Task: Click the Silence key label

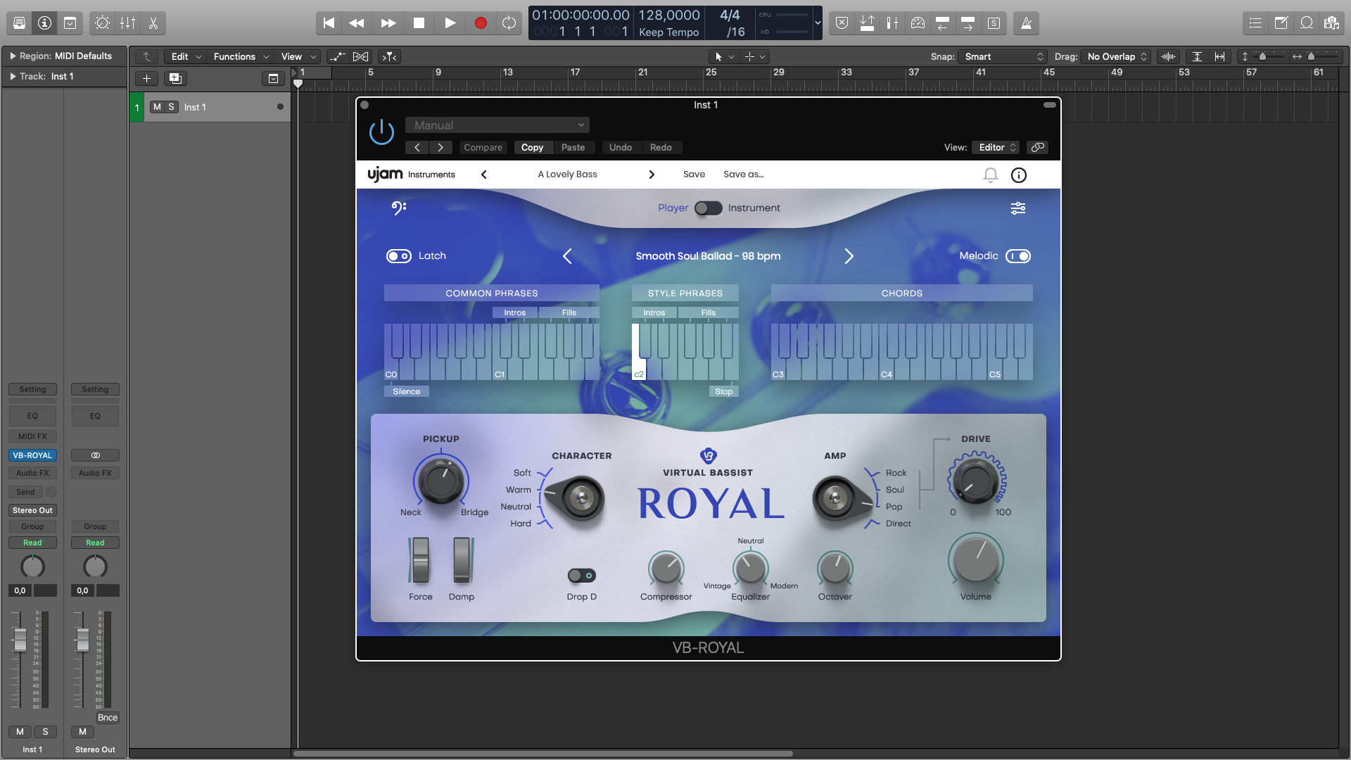Action: pyautogui.click(x=406, y=391)
